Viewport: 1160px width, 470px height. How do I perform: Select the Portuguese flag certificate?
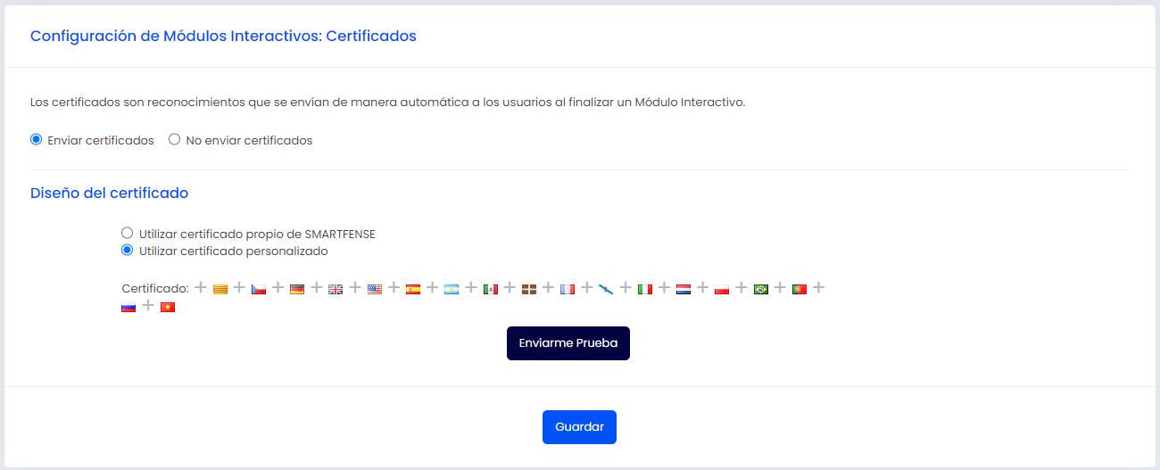pyautogui.click(x=800, y=289)
